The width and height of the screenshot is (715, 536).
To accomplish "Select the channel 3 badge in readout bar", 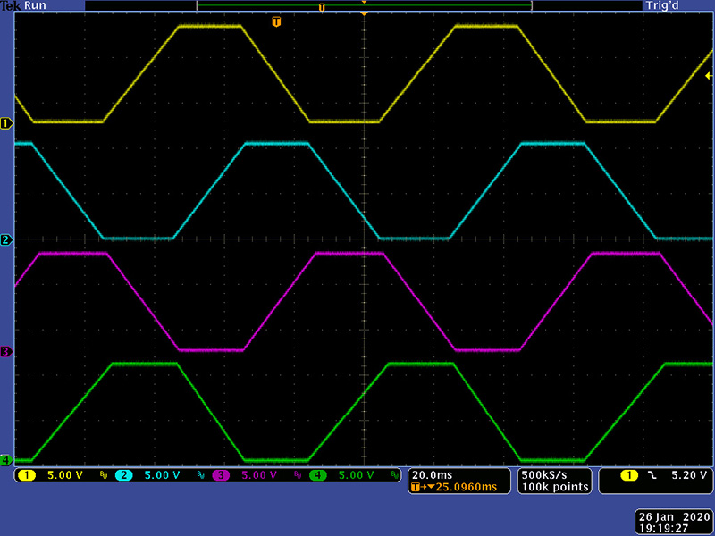I will [x=221, y=475].
